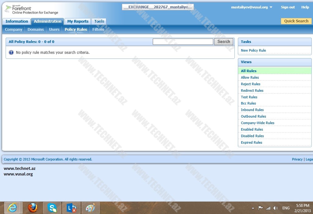Show hidden system tray icons
Image resolution: width=313 pixels, height=214 pixels.
pyautogui.click(x=253, y=208)
